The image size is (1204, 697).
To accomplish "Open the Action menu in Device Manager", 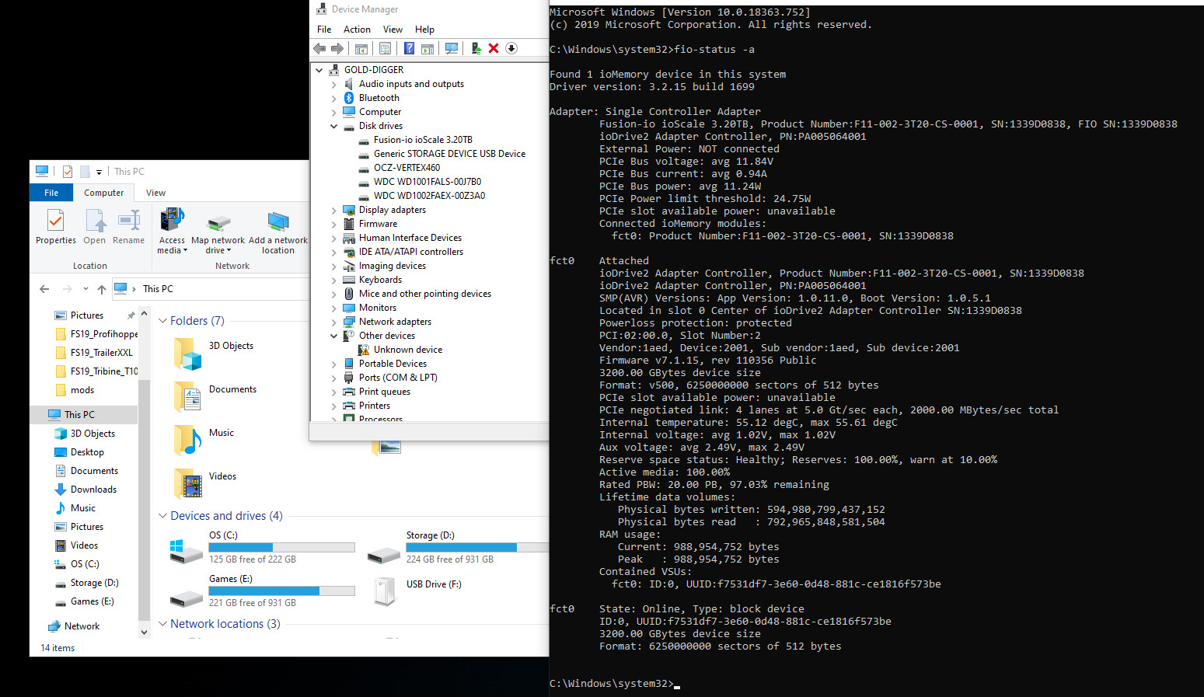I will (357, 30).
